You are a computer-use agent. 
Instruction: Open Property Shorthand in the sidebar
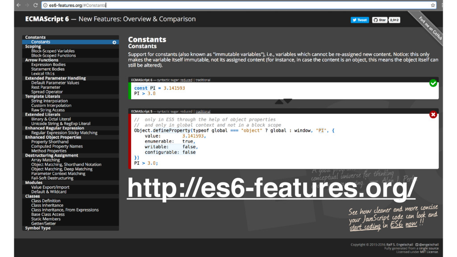50,141
